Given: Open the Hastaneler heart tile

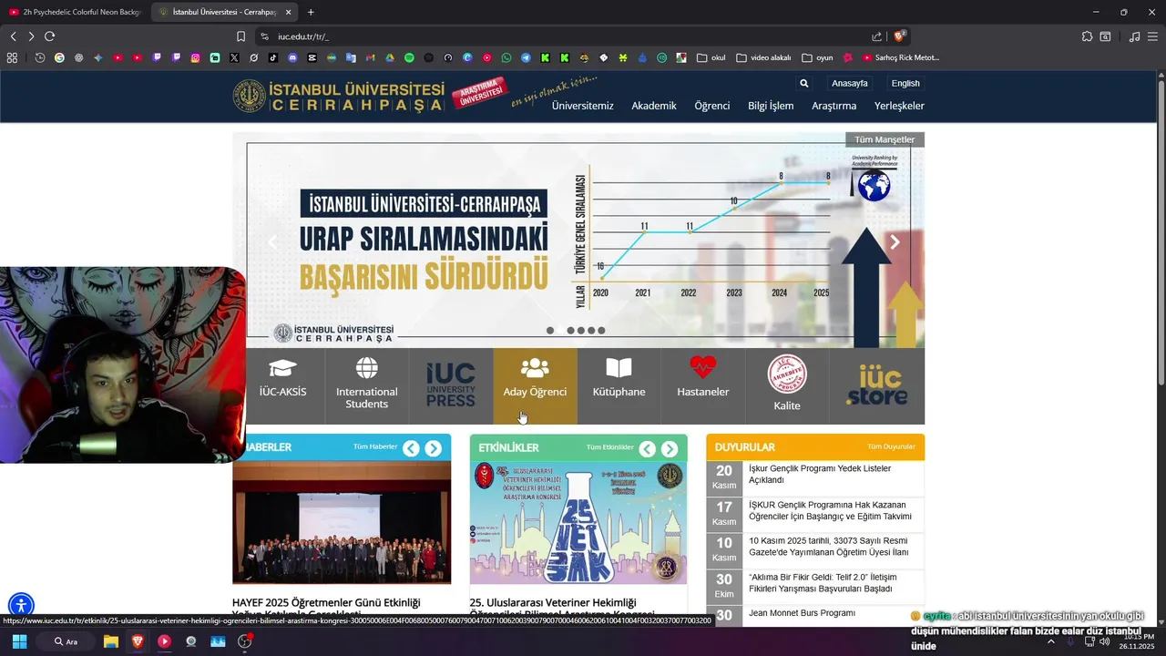Looking at the screenshot, I should 702,386.
